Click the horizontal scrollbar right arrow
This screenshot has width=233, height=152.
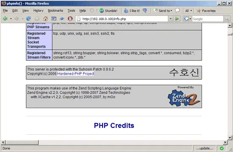pos(225,142)
